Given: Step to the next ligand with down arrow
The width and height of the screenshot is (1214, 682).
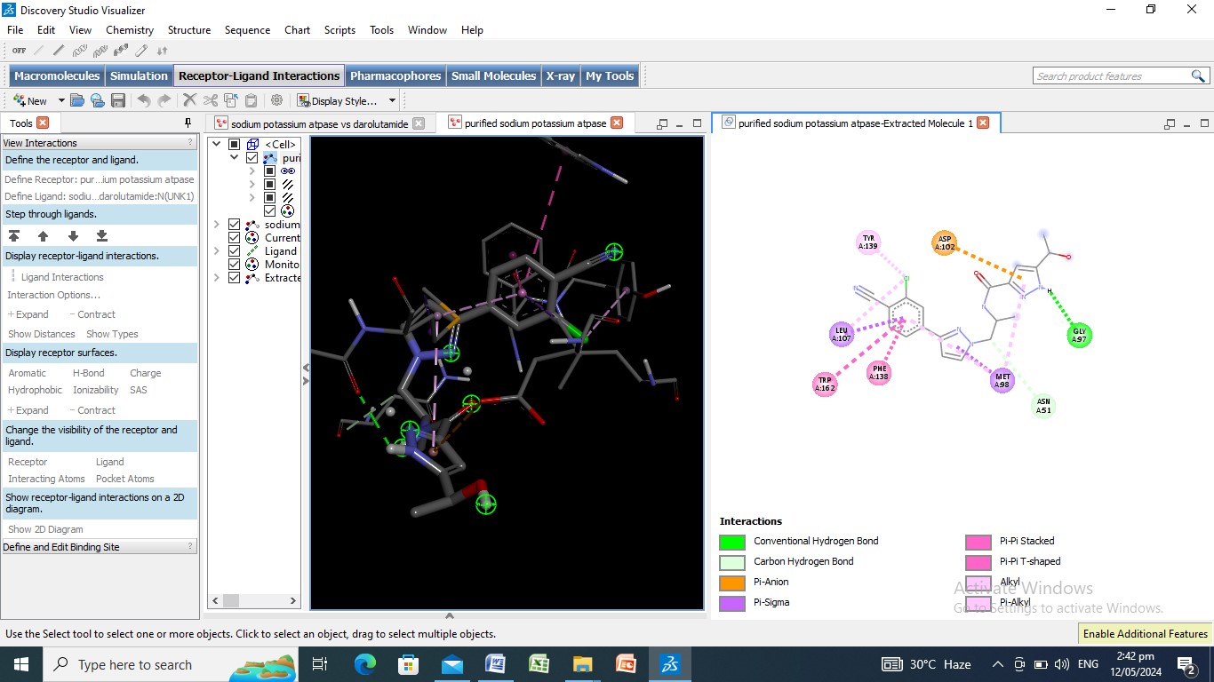Looking at the screenshot, I should (73, 236).
